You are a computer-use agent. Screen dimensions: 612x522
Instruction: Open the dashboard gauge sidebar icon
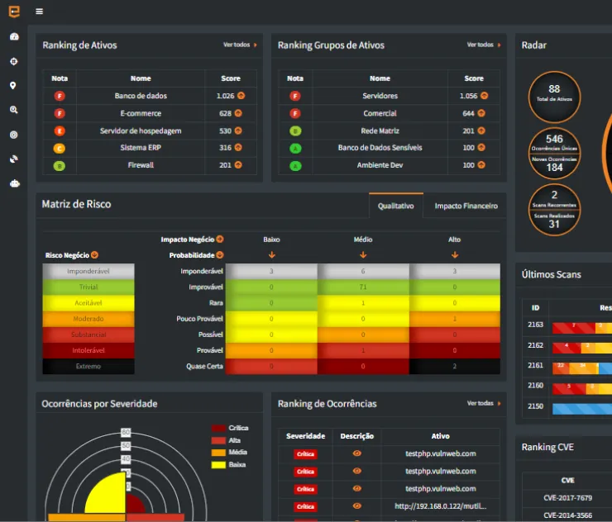pyautogui.click(x=14, y=36)
